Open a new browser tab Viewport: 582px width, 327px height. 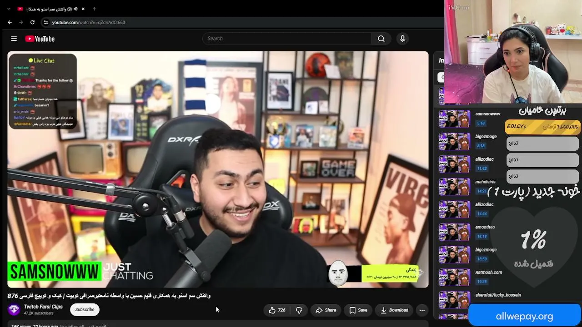[x=94, y=9]
